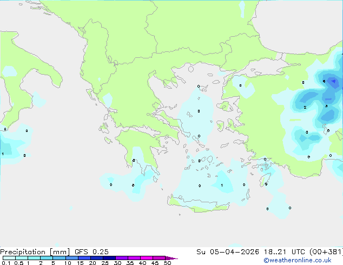Viewport: 343px width, 265px height.
Task: Open the weatheronline.co.uk copyright link
Action: pos(298,260)
